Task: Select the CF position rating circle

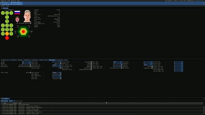Action: pos(7,17)
